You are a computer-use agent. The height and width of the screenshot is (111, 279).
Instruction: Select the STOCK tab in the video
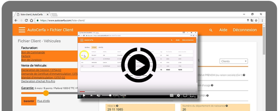click(94, 47)
